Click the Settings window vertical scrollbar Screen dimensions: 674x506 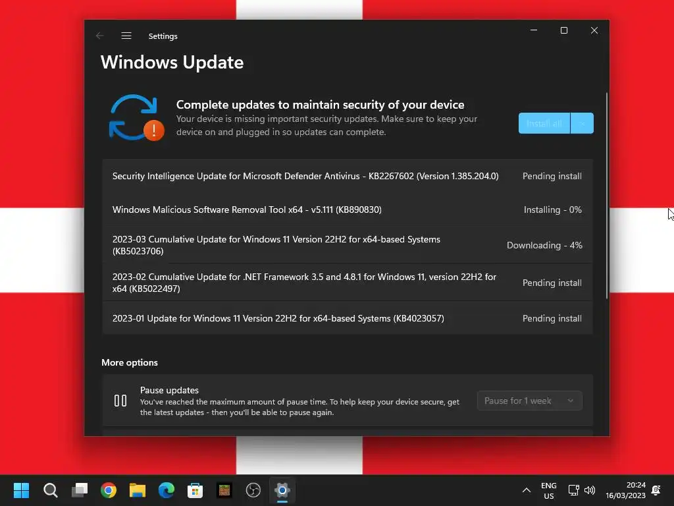606,196
